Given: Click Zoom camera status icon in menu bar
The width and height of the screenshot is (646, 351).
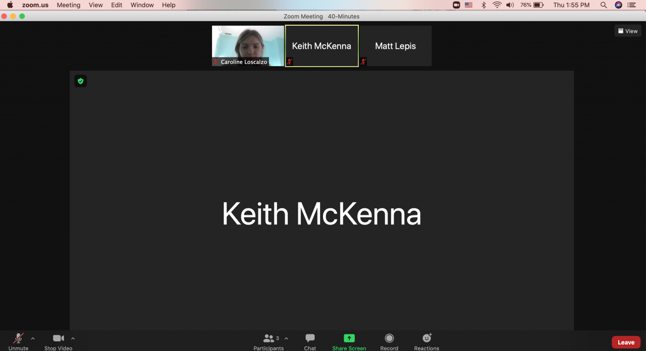Looking at the screenshot, I should pyautogui.click(x=456, y=5).
